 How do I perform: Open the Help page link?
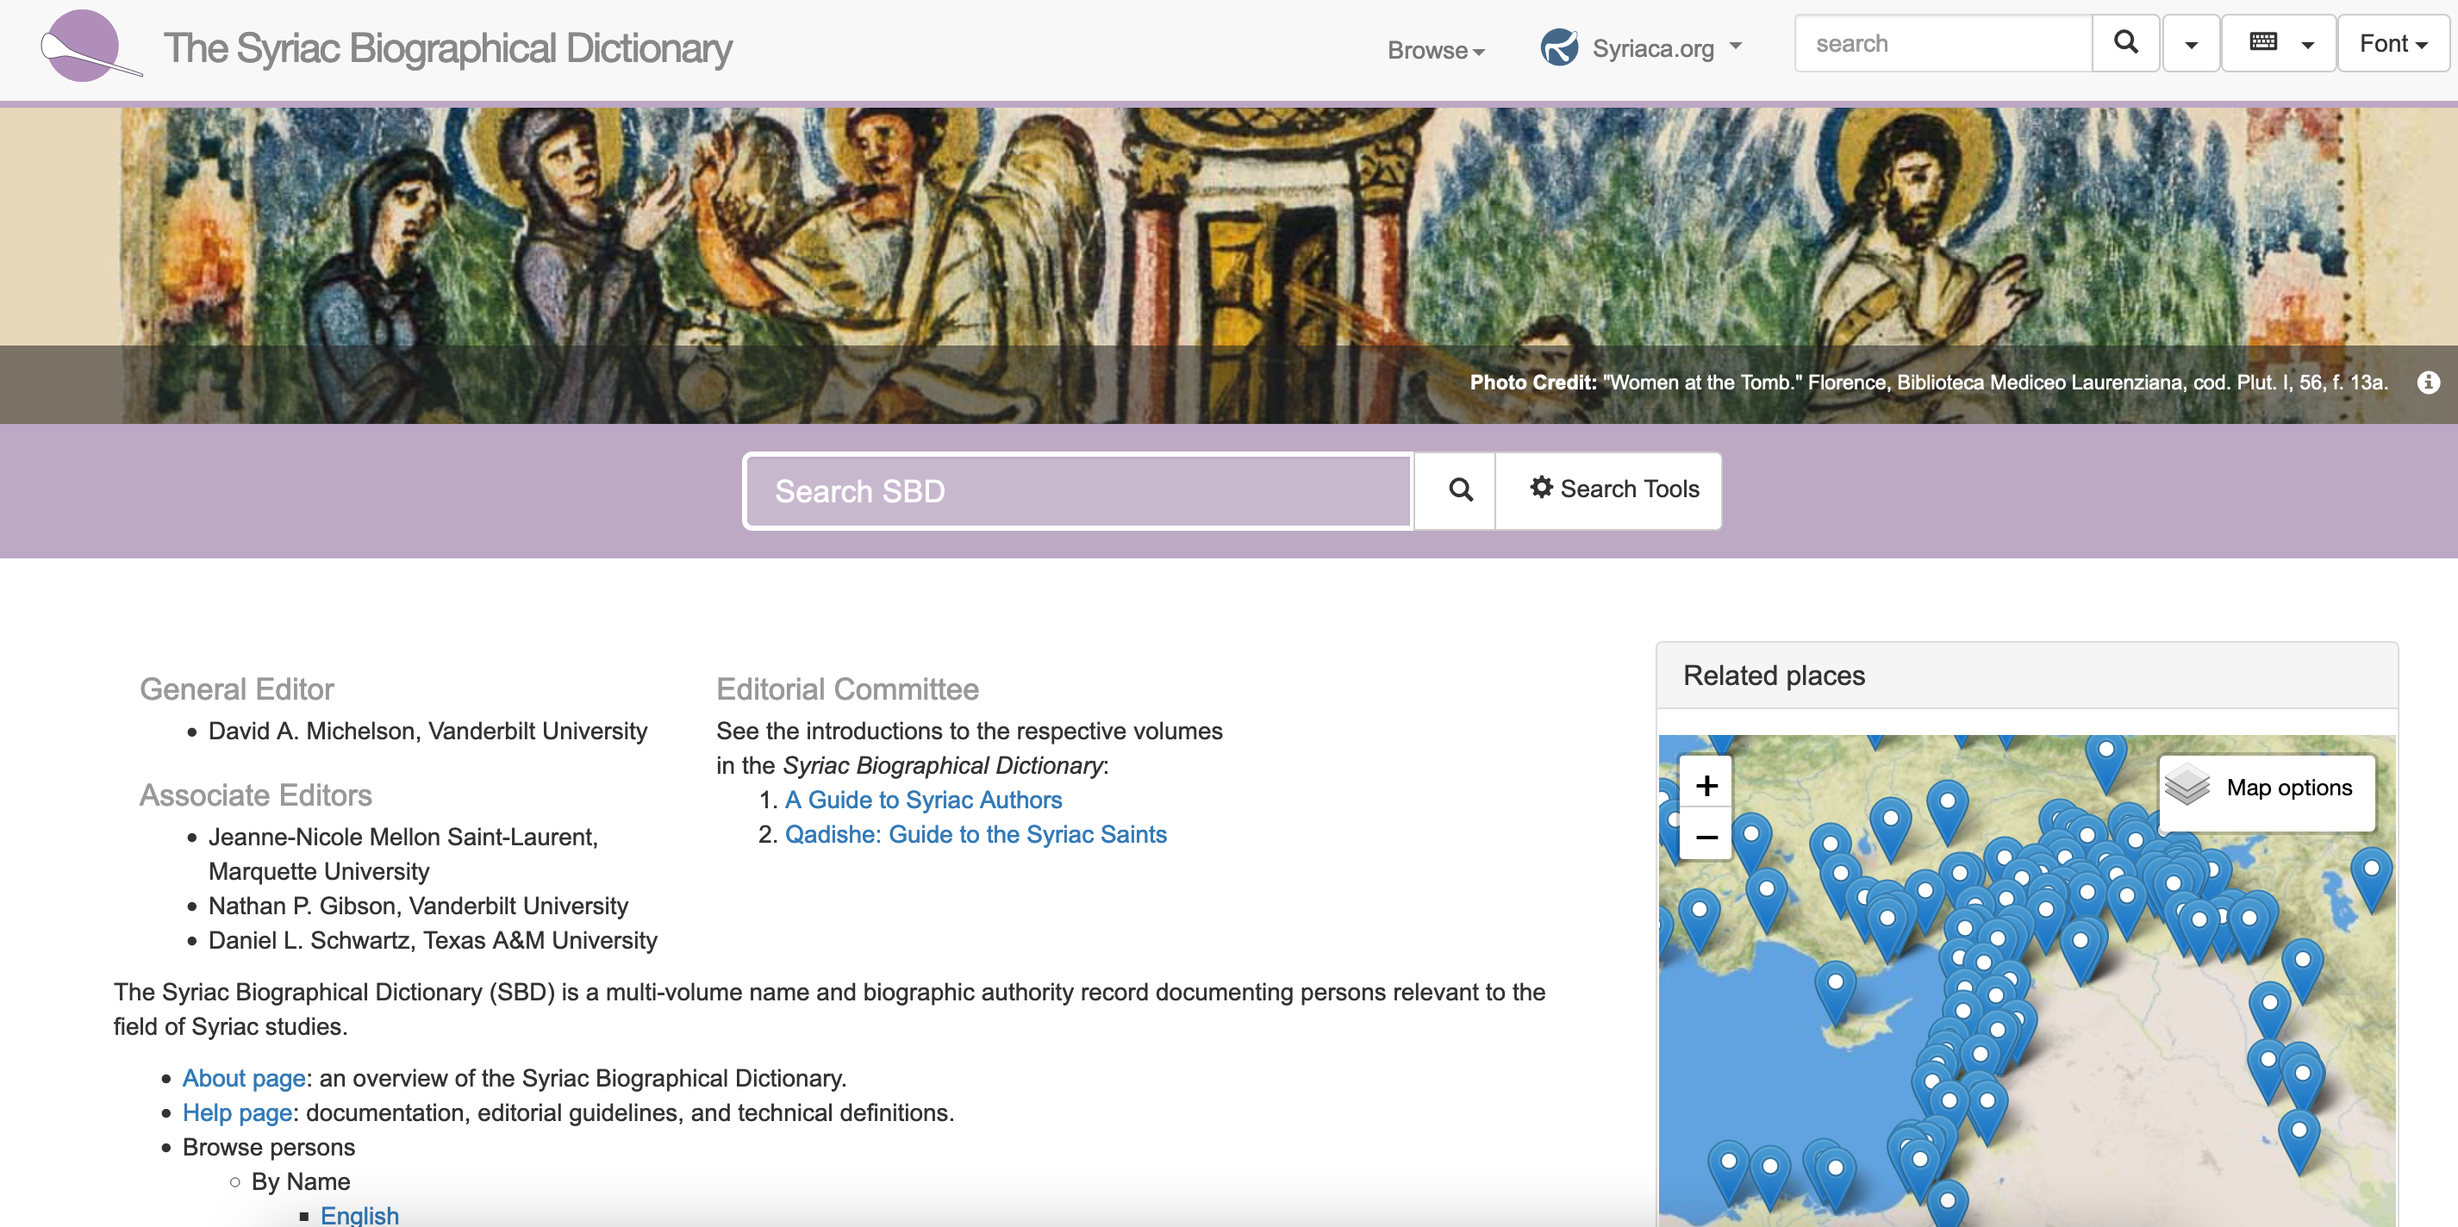click(x=237, y=1112)
